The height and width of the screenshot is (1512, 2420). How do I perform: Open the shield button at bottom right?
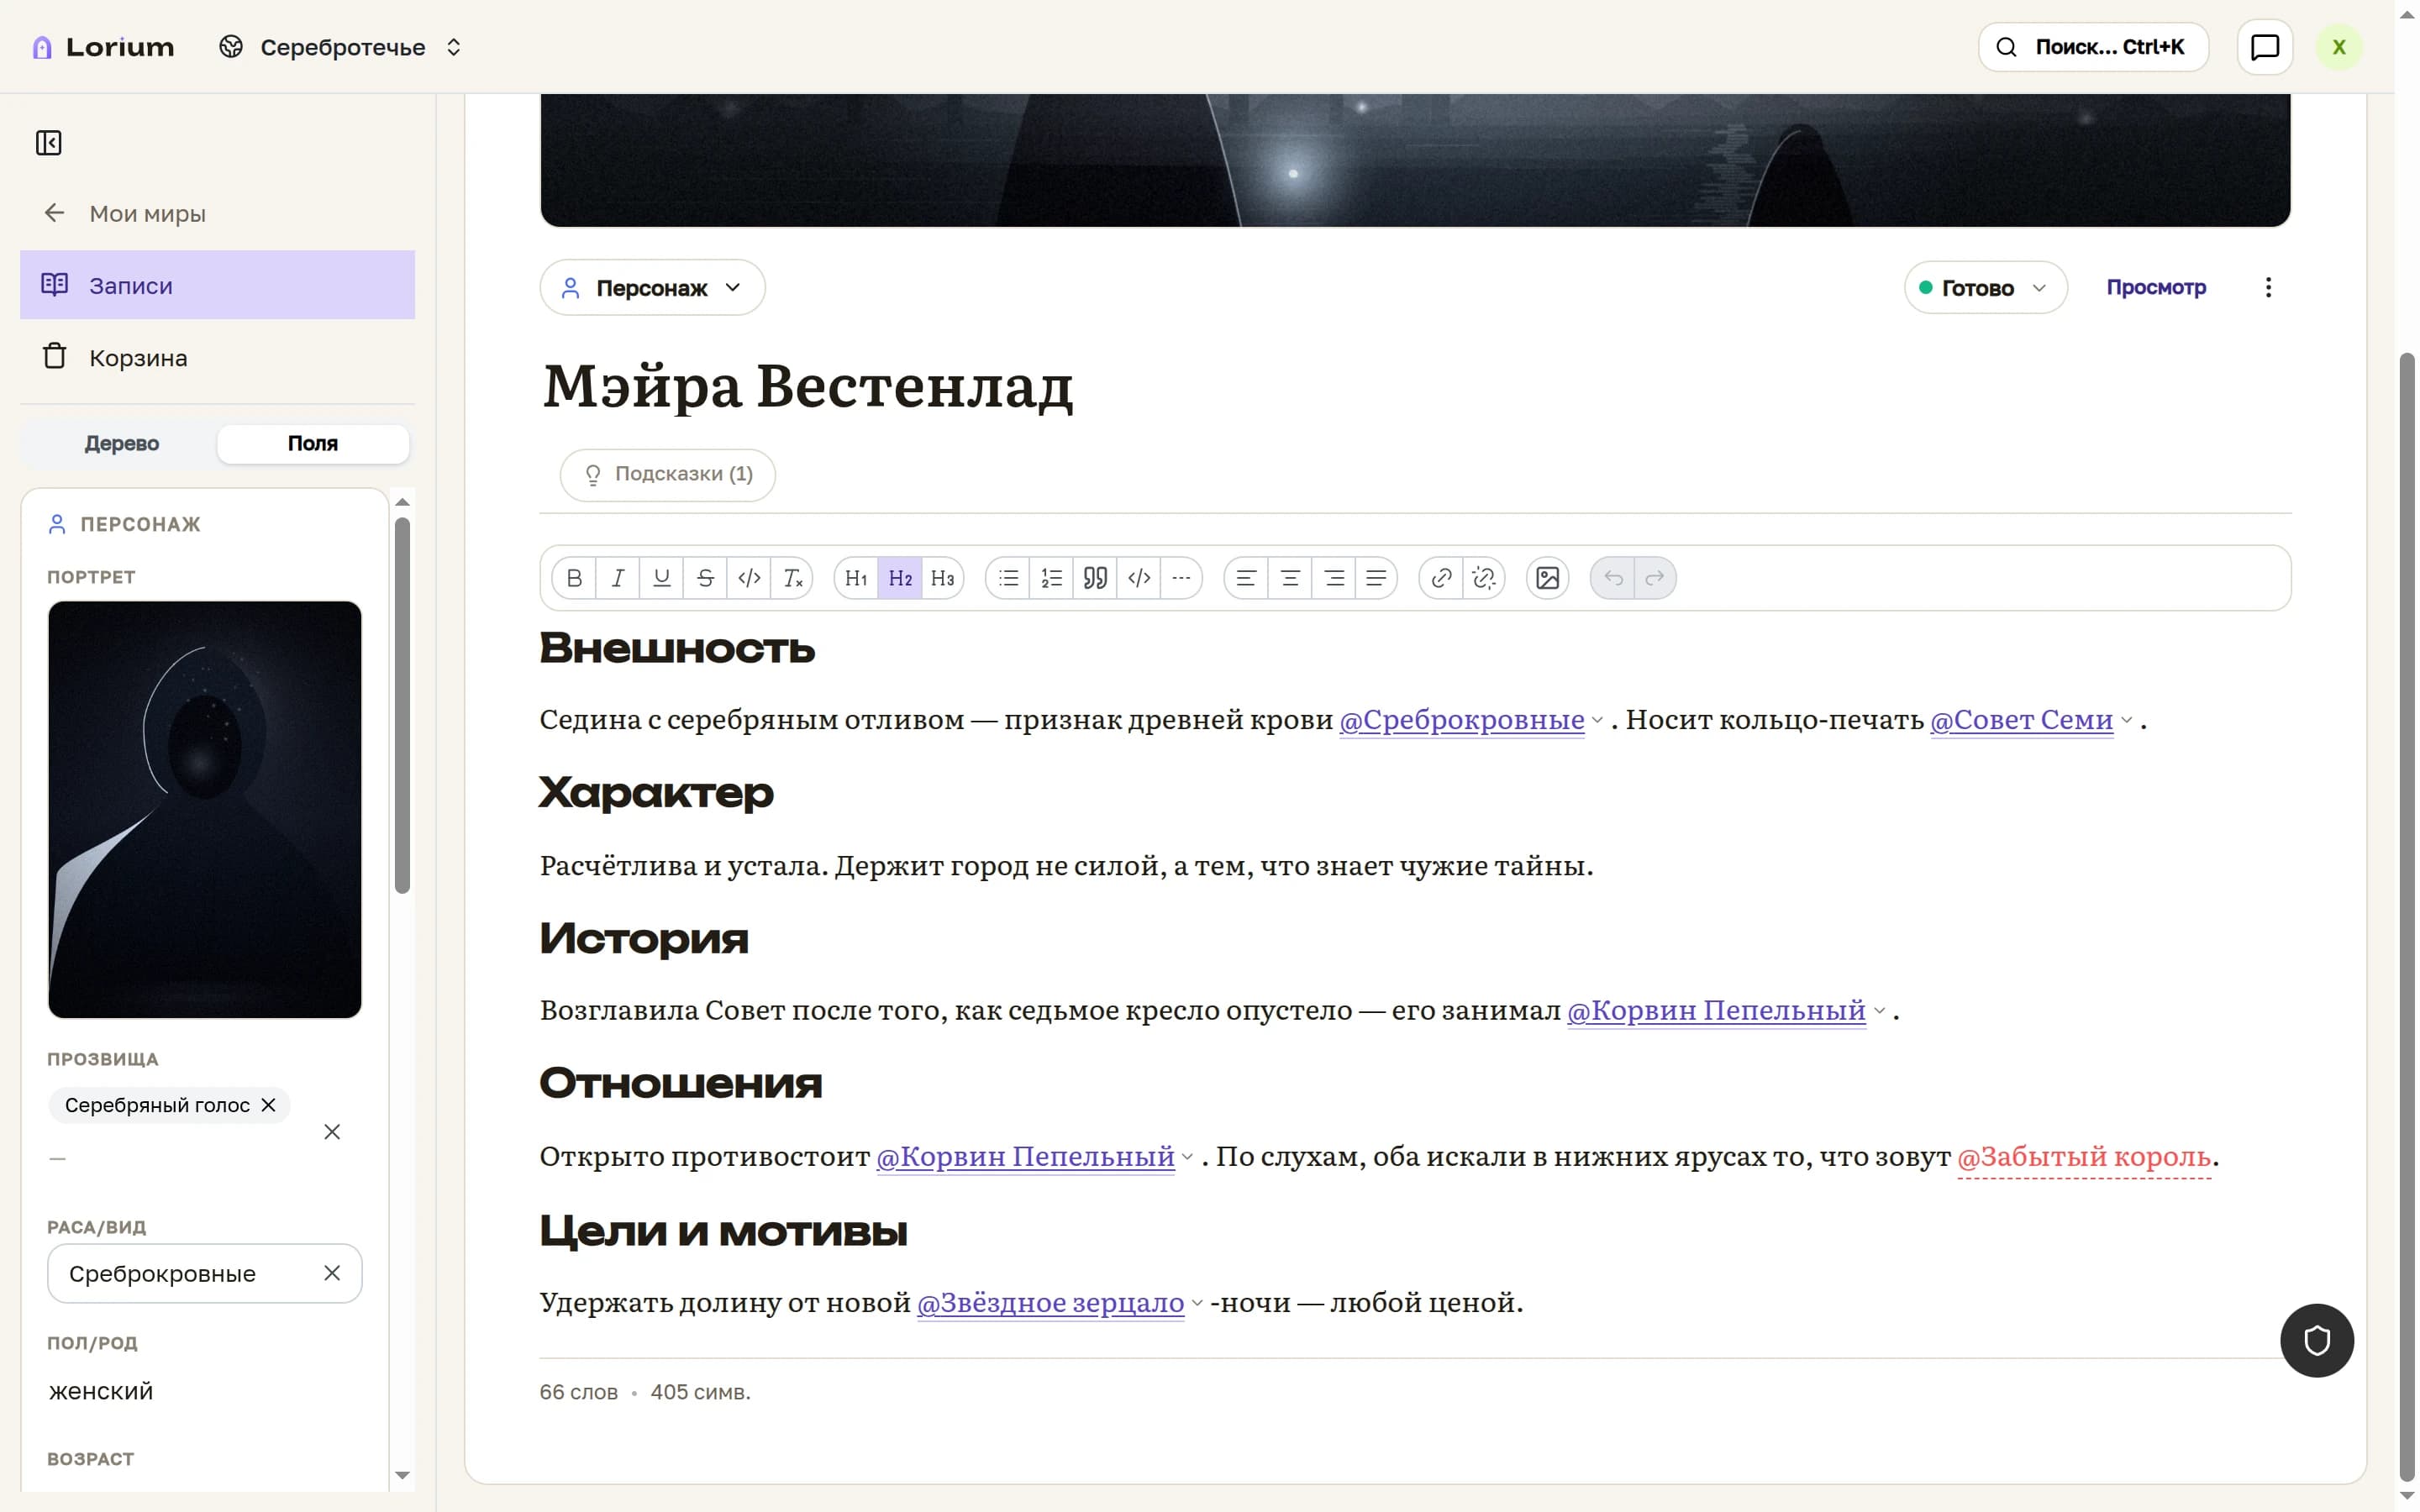pyautogui.click(x=2316, y=1340)
